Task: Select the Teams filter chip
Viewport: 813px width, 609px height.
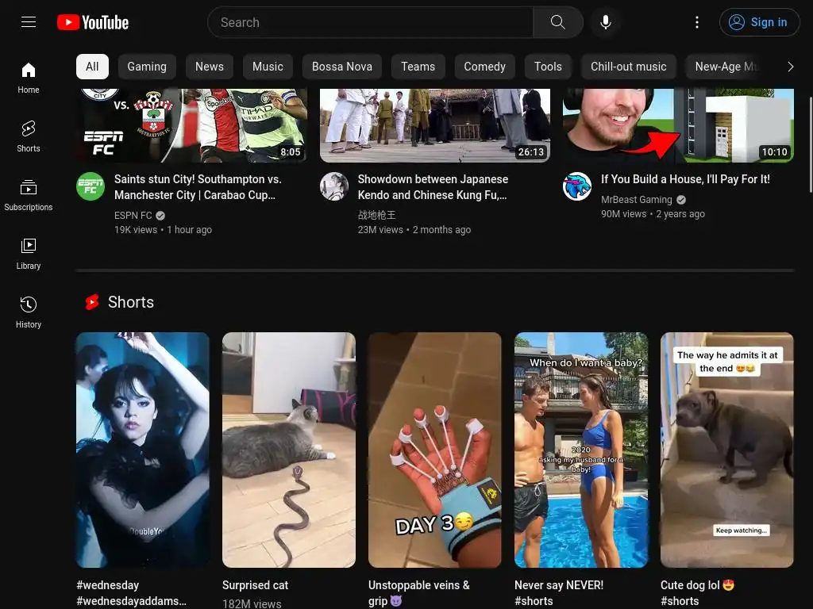Action: pyautogui.click(x=418, y=67)
